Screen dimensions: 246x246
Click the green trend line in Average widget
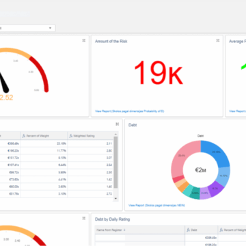click(x=243, y=66)
